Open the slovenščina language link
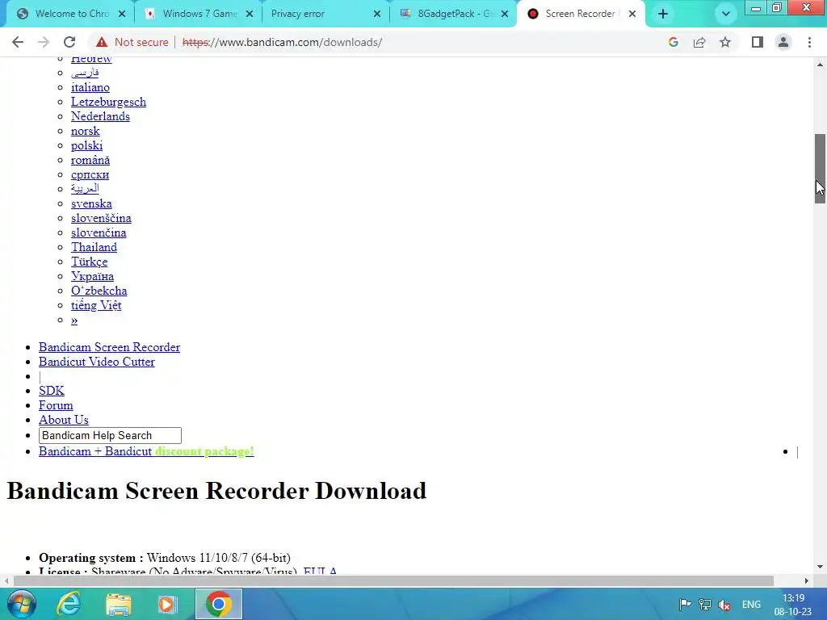Viewport: 827px width, 620px height. [101, 218]
